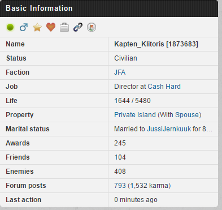Click the red heart married icon

coord(51,27)
